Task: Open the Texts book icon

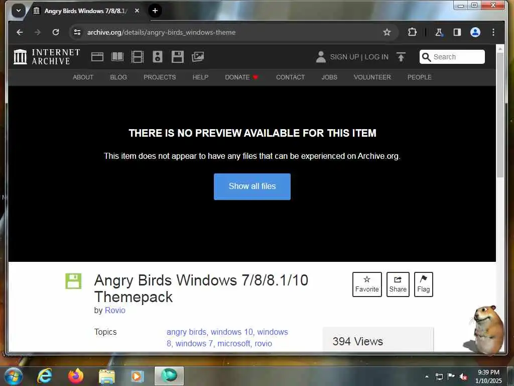Action: click(117, 57)
